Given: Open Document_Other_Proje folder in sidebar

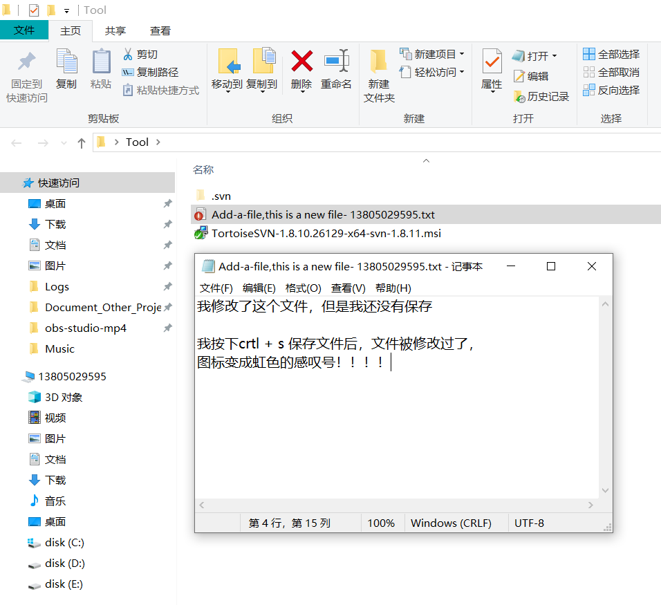Looking at the screenshot, I should coord(103,308).
